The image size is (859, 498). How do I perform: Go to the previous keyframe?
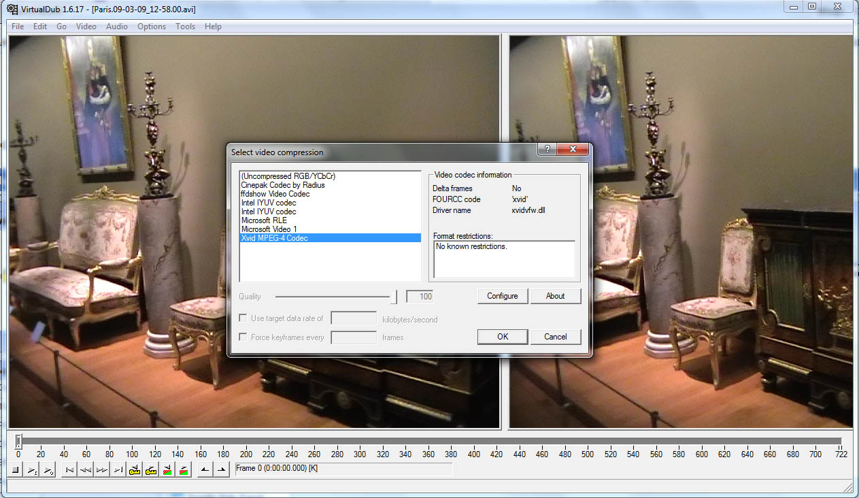click(x=134, y=470)
